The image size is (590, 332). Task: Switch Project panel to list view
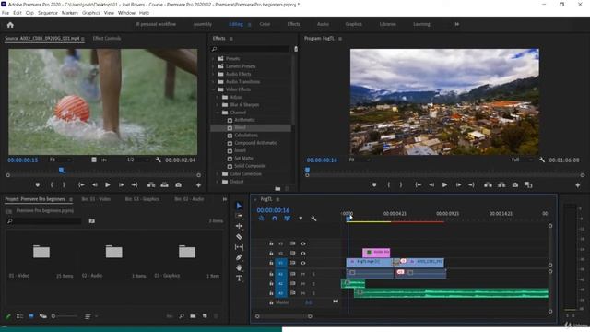click(19, 316)
